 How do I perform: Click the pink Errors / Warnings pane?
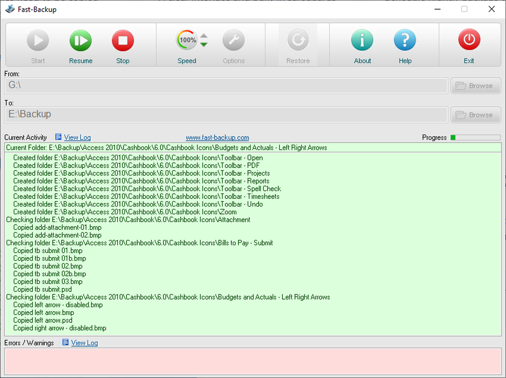[x=252, y=361]
